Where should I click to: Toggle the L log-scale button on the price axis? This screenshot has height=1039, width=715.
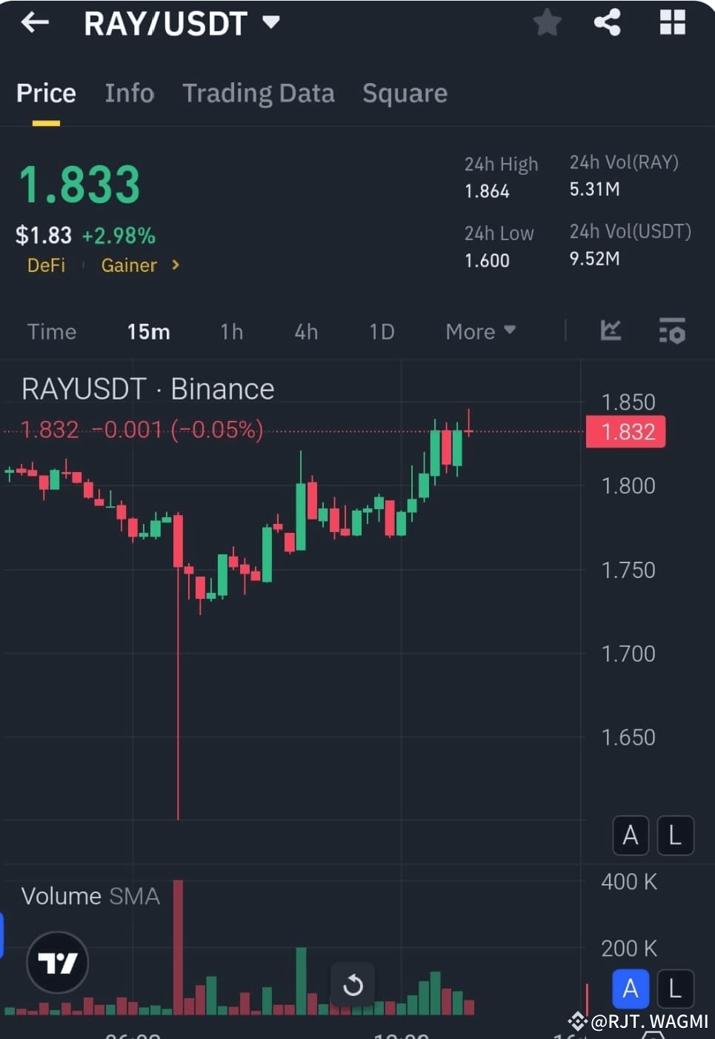coord(675,835)
